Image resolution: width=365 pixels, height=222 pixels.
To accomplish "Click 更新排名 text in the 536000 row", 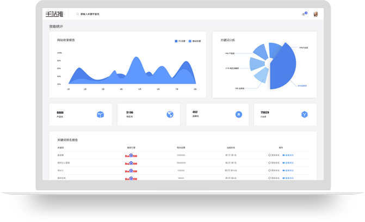I will click(x=275, y=170).
